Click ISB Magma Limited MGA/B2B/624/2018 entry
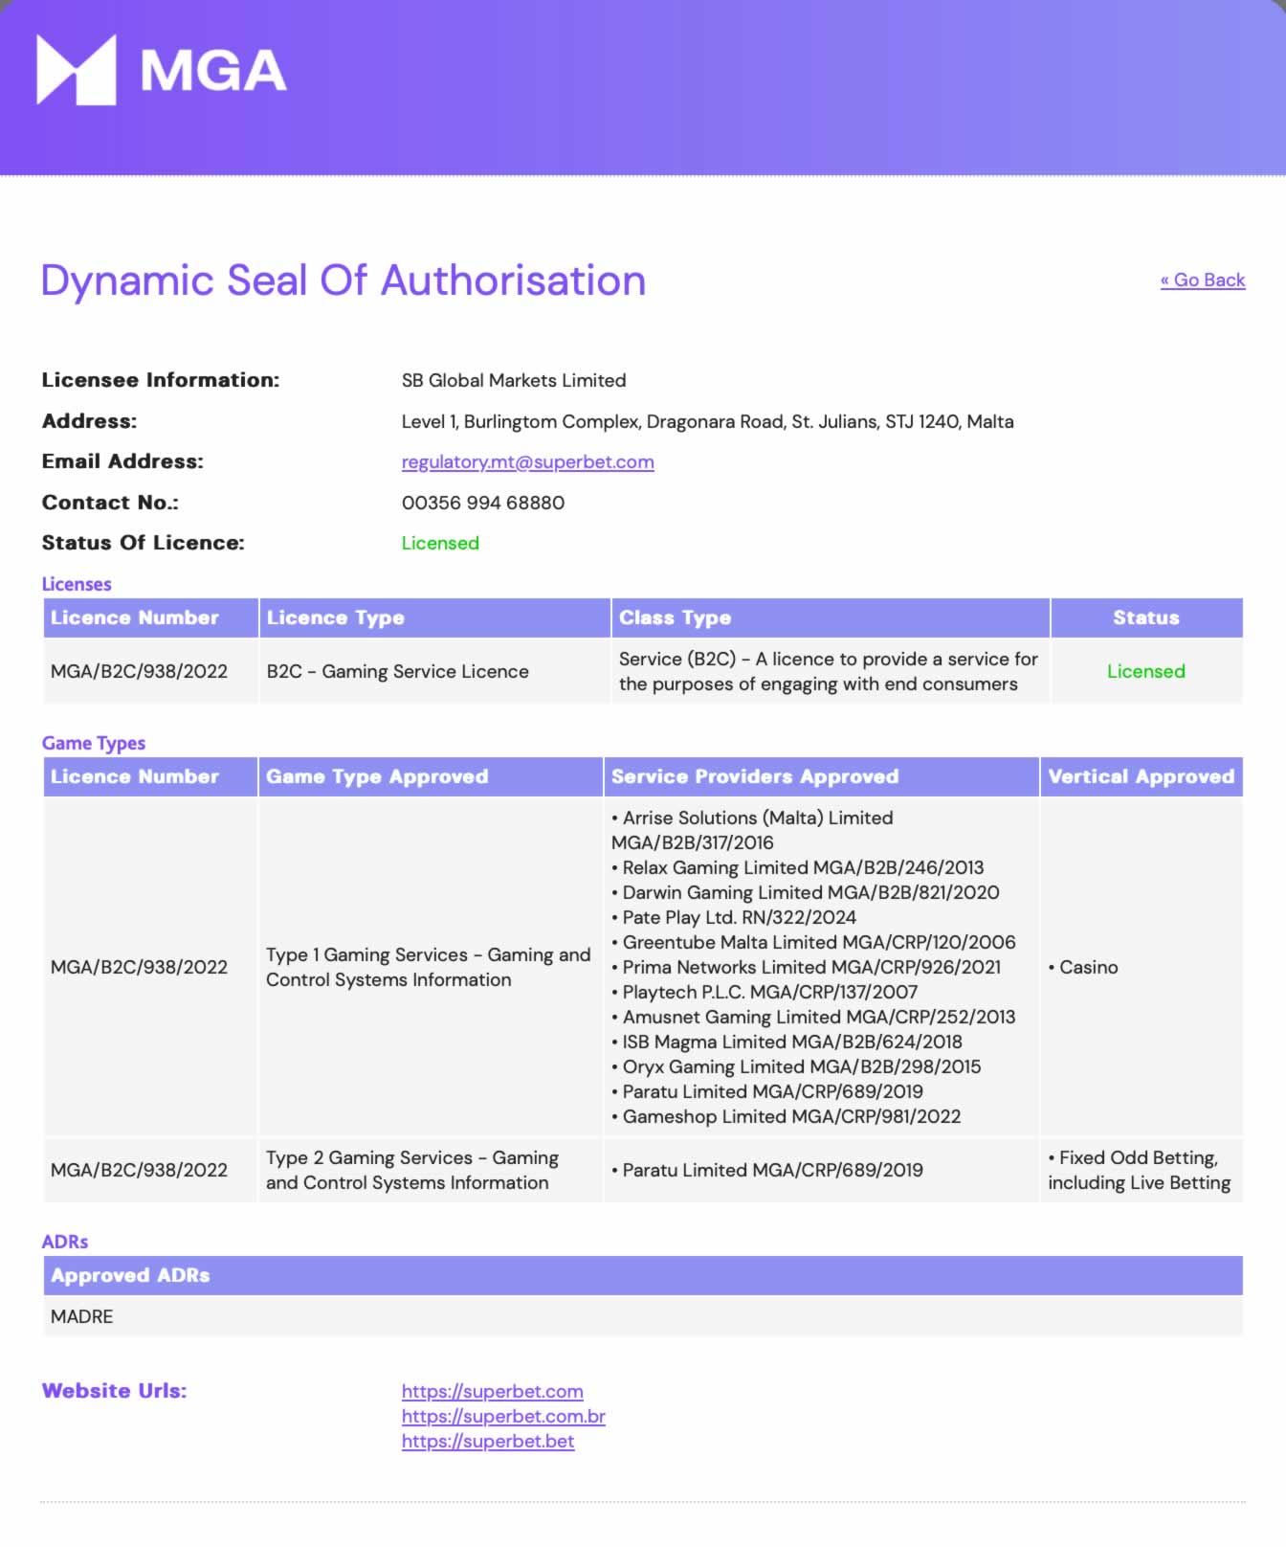Screen dimensions: 1286x1547 787,1042
